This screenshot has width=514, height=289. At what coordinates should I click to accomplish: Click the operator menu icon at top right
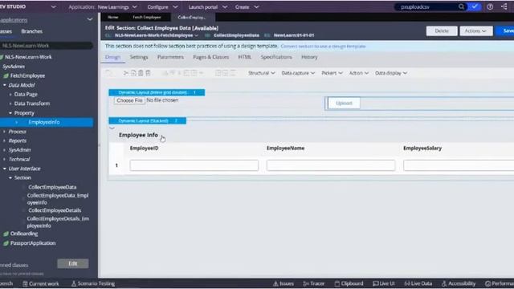pos(504,6)
